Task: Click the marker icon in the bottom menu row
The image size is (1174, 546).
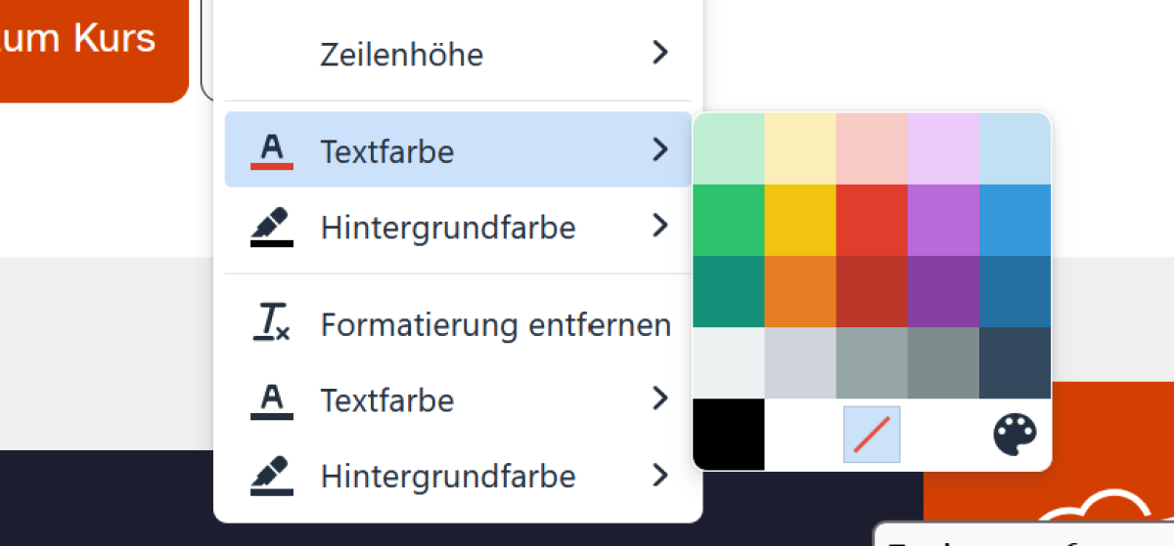Action: tap(272, 476)
